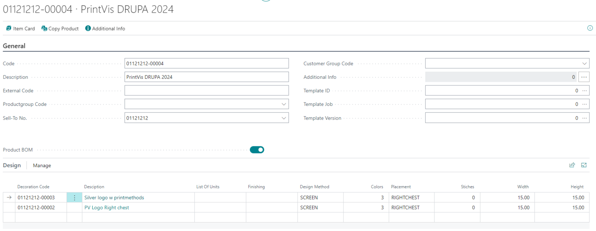This screenshot has width=596, height=231.
Task: Open the Customer Group Code dropdown
Action: point(584,64)
